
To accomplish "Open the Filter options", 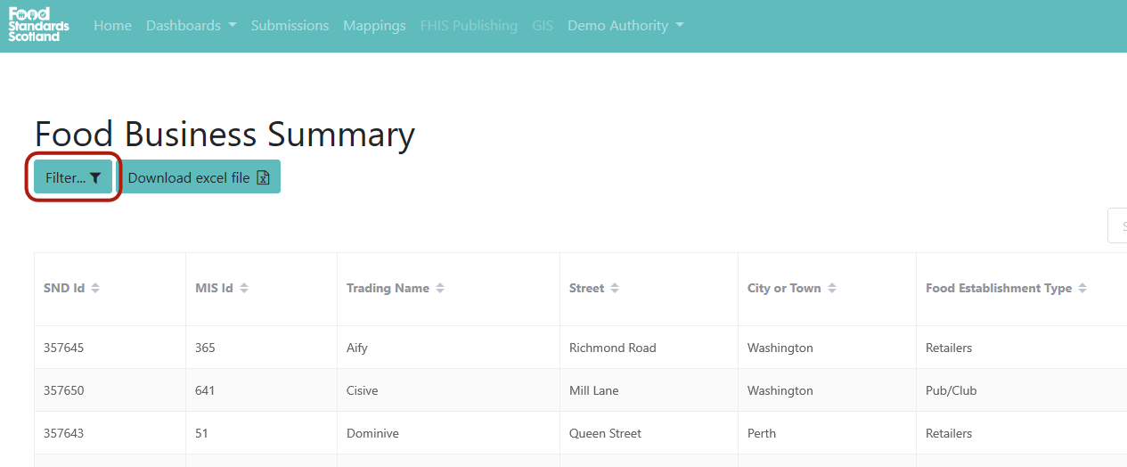I will (73, 177).
